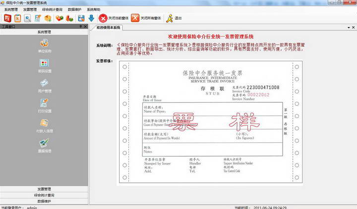The image size is (357, 209).
Task: Expand the 数据维护 sidebar section
Action: tap(44, 201)
